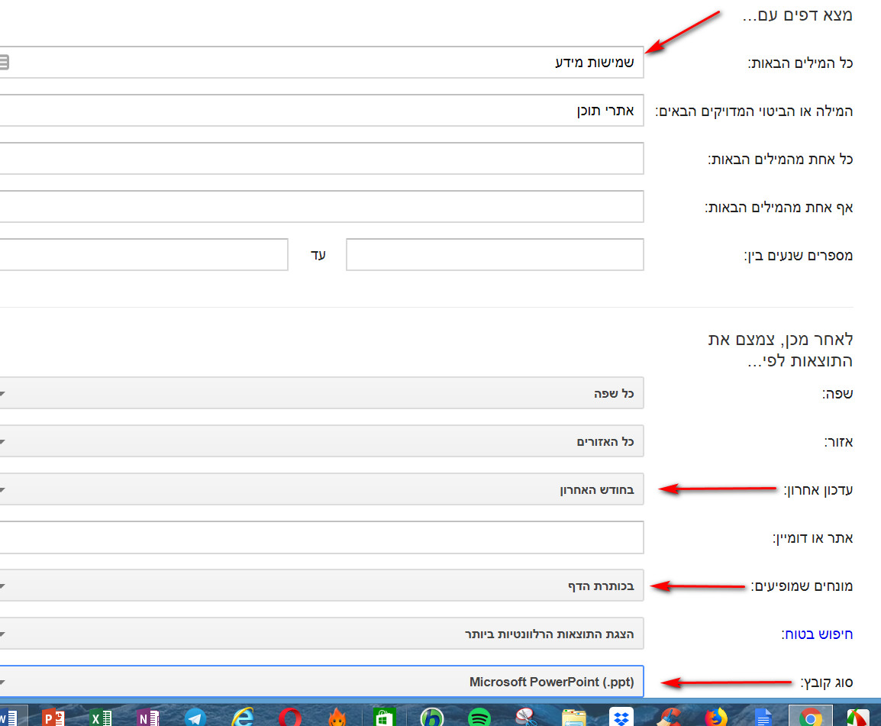The width and height of the screenshot is (881, 726).
Task: Click the אף אחת מהמילים הבאות field
Action: click(x=321, y=207)
